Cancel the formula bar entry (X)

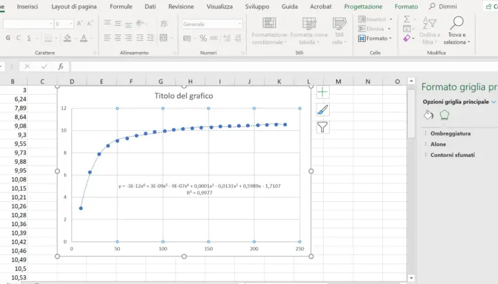tap(27, 66)
